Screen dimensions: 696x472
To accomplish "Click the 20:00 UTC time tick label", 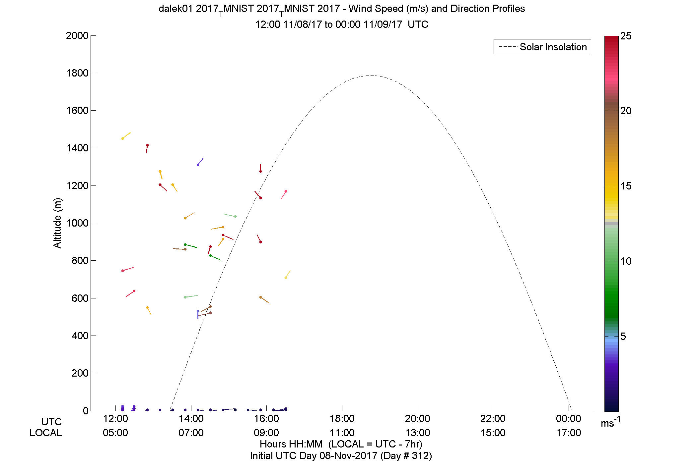I will [417, 418].
